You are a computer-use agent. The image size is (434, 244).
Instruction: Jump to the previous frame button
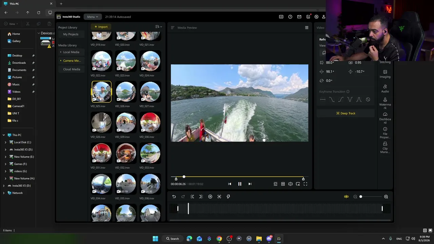(x=230, y=184)
